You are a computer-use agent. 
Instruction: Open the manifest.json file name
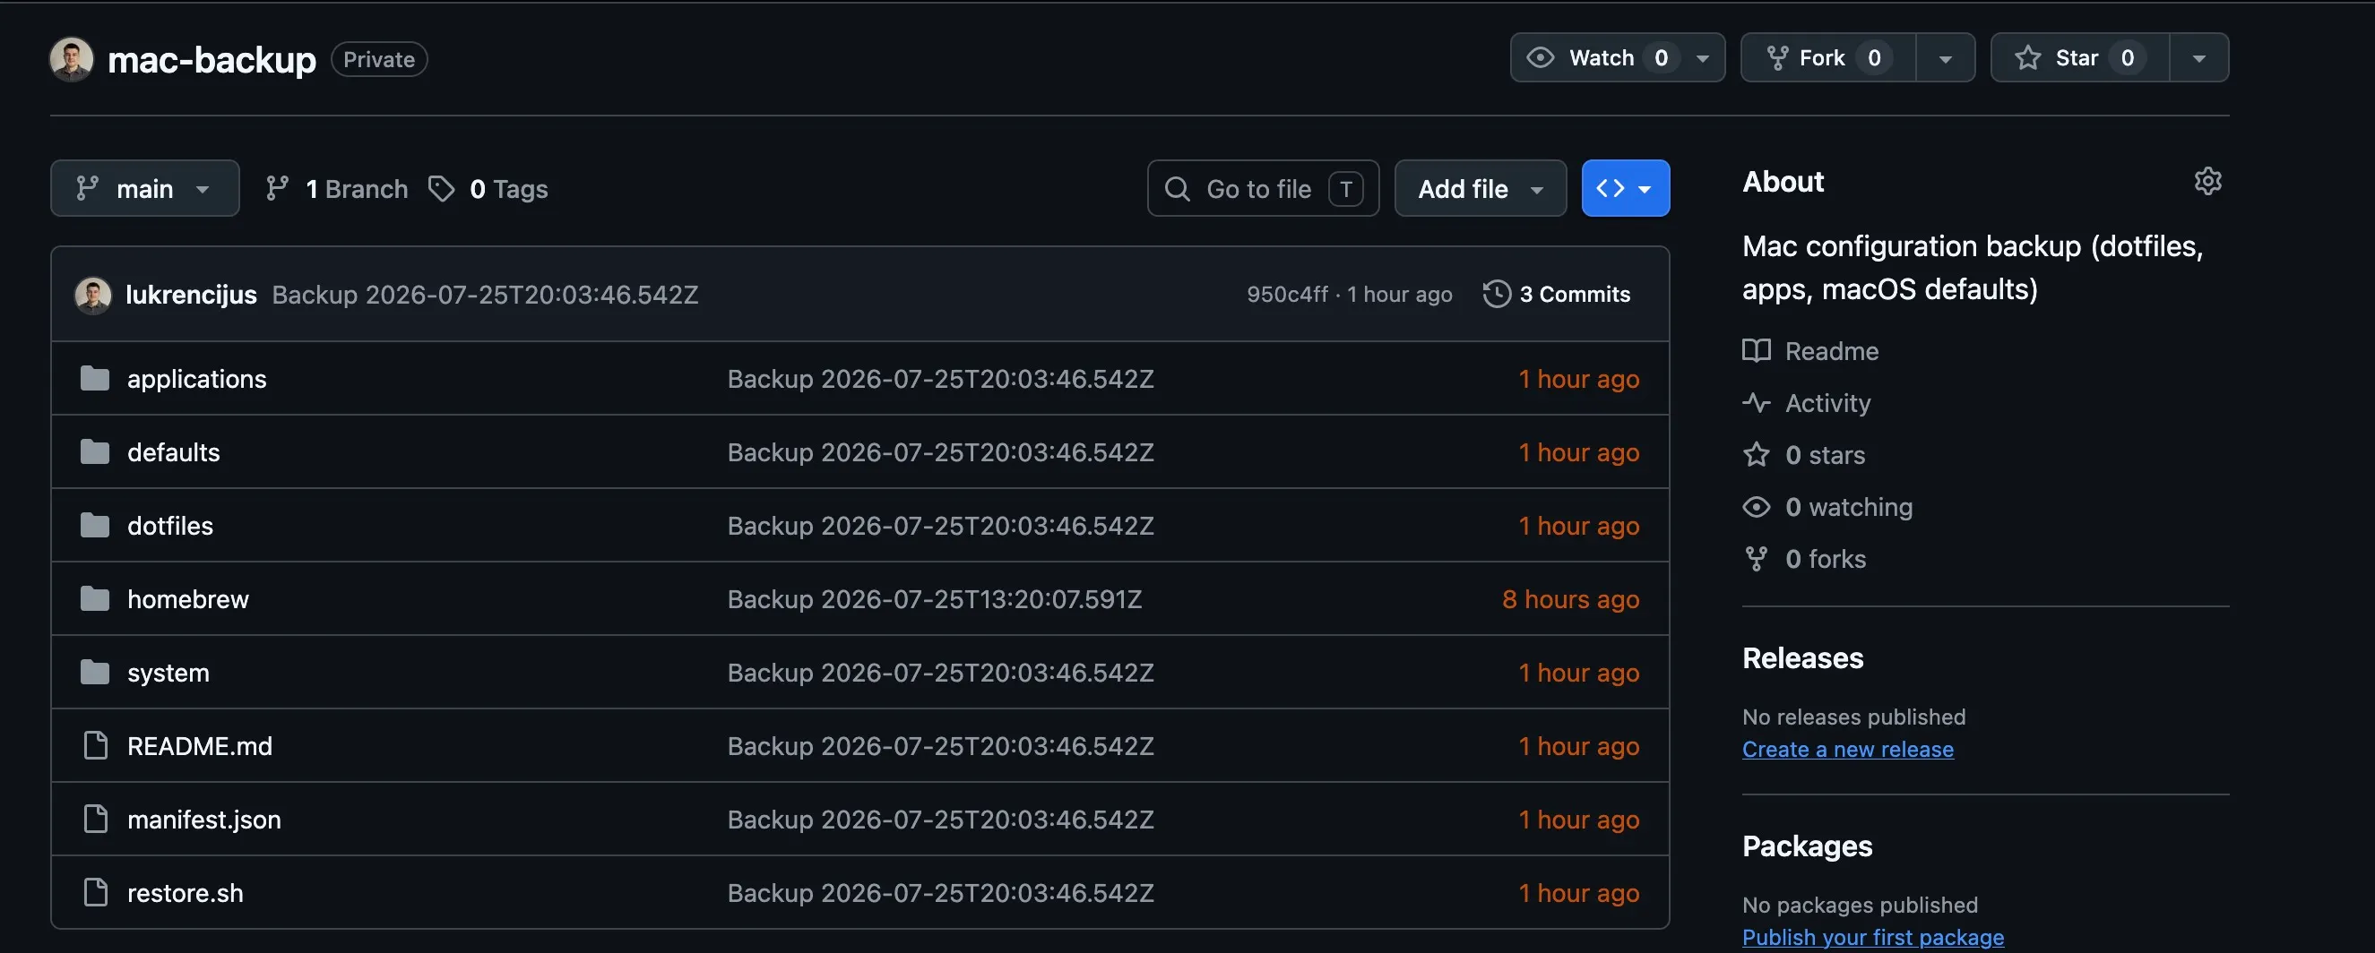point(203,820)
